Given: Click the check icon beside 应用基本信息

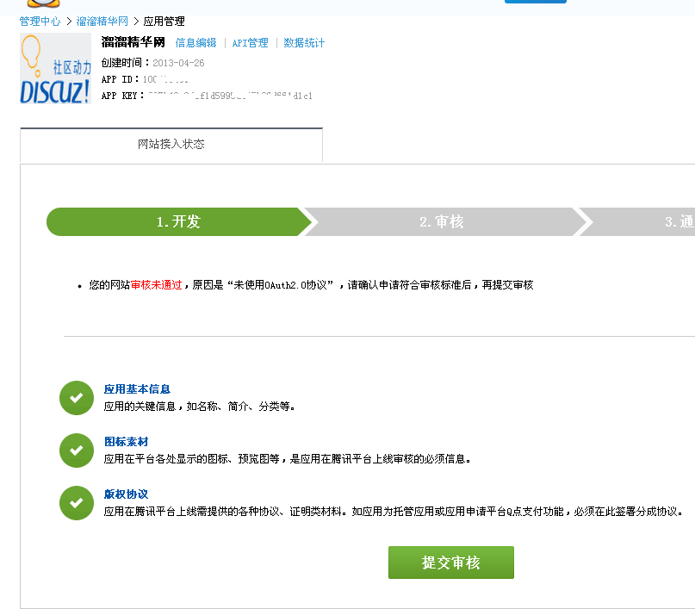Looking at the screenshot, I should tap(77, 398).
